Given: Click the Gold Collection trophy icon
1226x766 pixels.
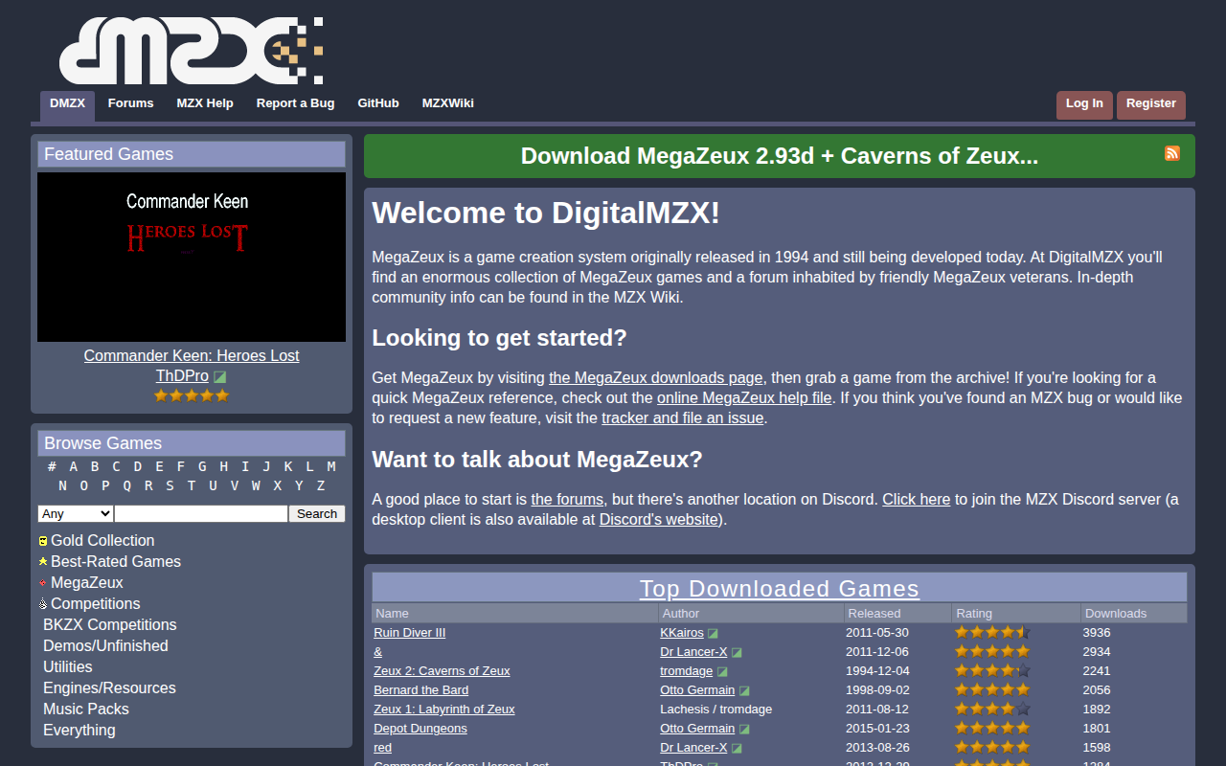Looking at the screenshot, I should click(x=43, y=541).
